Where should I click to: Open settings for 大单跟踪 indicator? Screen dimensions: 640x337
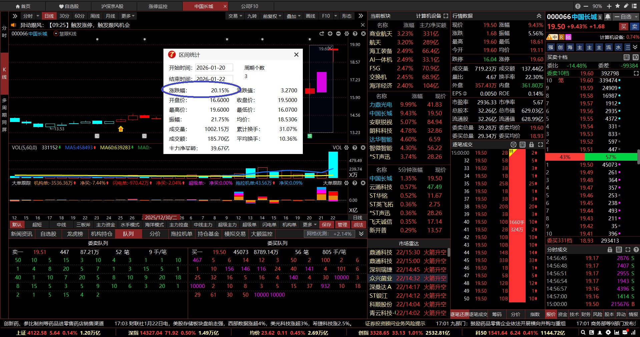pos(347,183)
